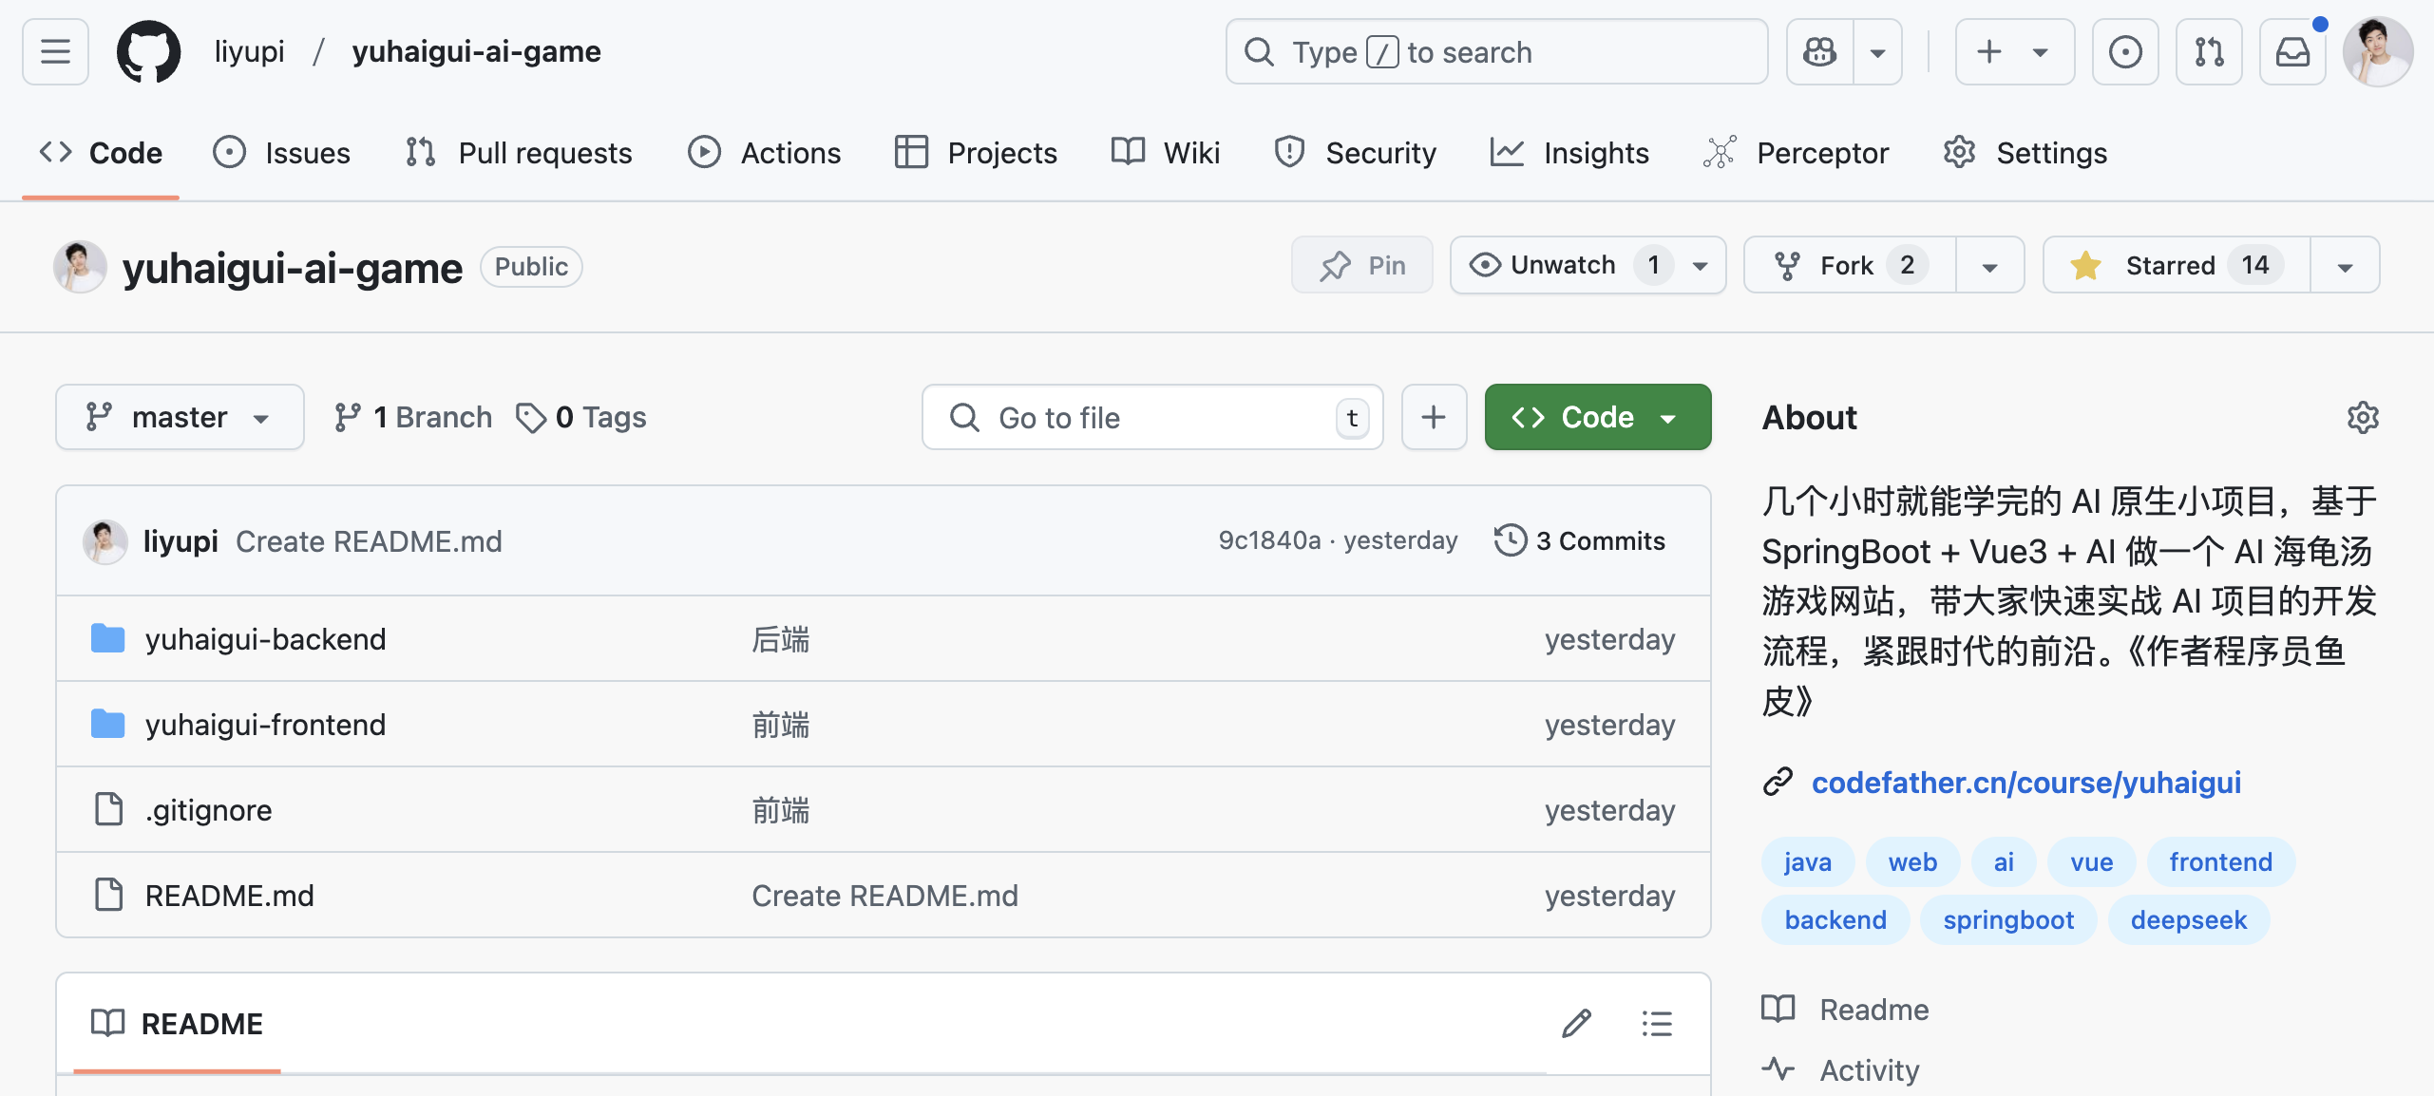This screenshot has width=2434, height=1096.
Task: Open the master branch selector
Action: tap(180, 417)
